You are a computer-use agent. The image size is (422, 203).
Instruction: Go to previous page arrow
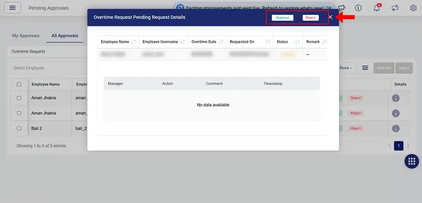tap(389, 146)
